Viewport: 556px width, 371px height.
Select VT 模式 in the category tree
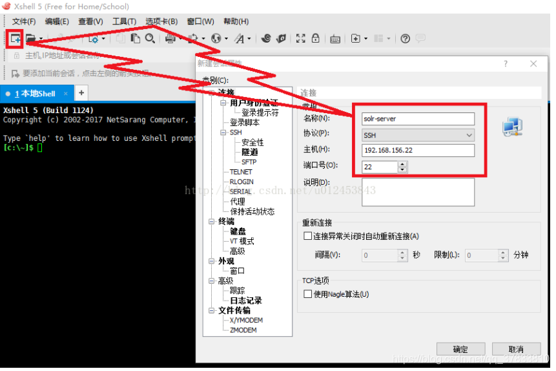242,242
